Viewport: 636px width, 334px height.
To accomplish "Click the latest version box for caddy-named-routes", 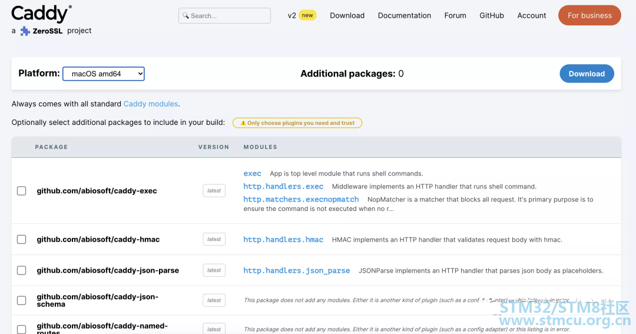I will pos(214,329).
